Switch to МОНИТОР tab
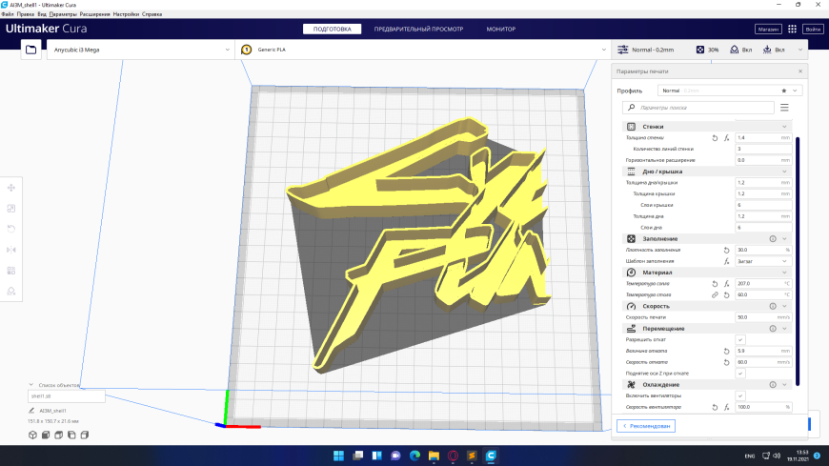 pos(500,30)
